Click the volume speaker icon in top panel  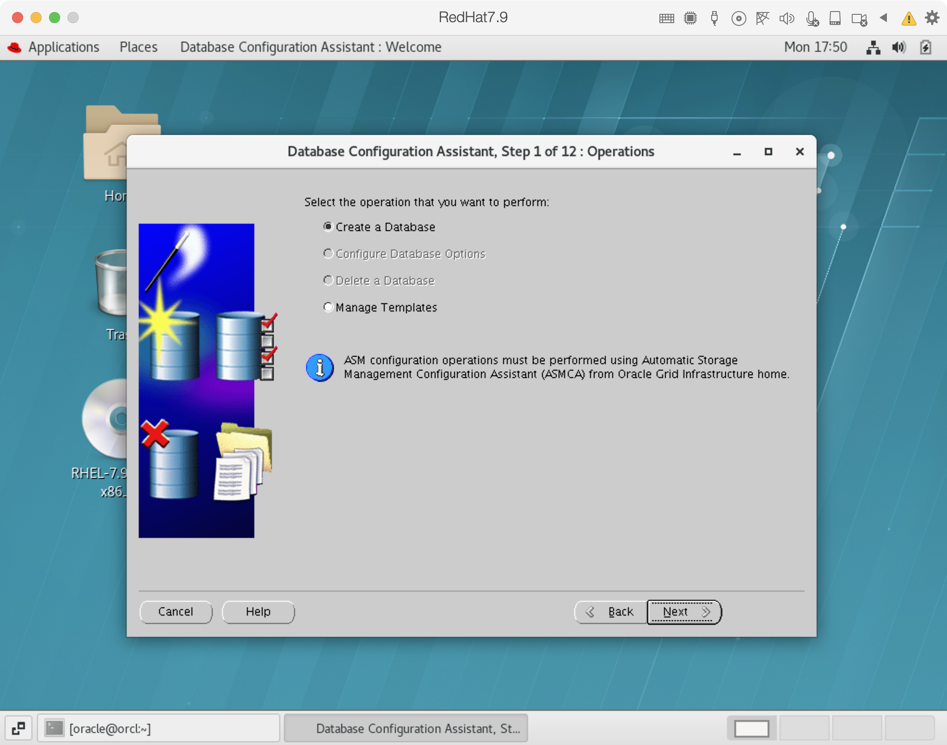tap(899, 47)
